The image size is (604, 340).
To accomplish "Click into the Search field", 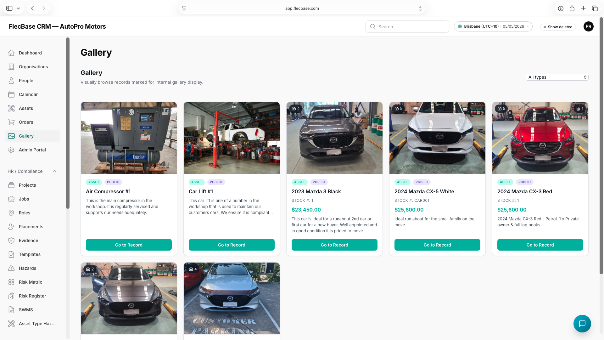I will point(407,26).
